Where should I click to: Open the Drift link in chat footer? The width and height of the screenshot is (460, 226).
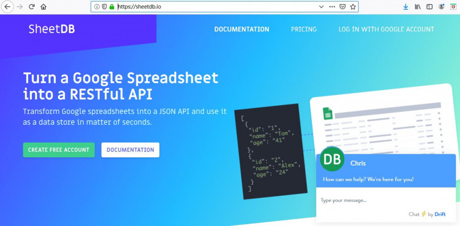tap(440, 214)
